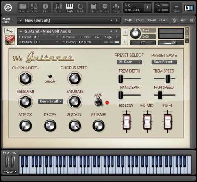This screenshot has height=182, width=197.
Task: Click the TREM SPEED slider handle
Action: (x=168, y=79)
